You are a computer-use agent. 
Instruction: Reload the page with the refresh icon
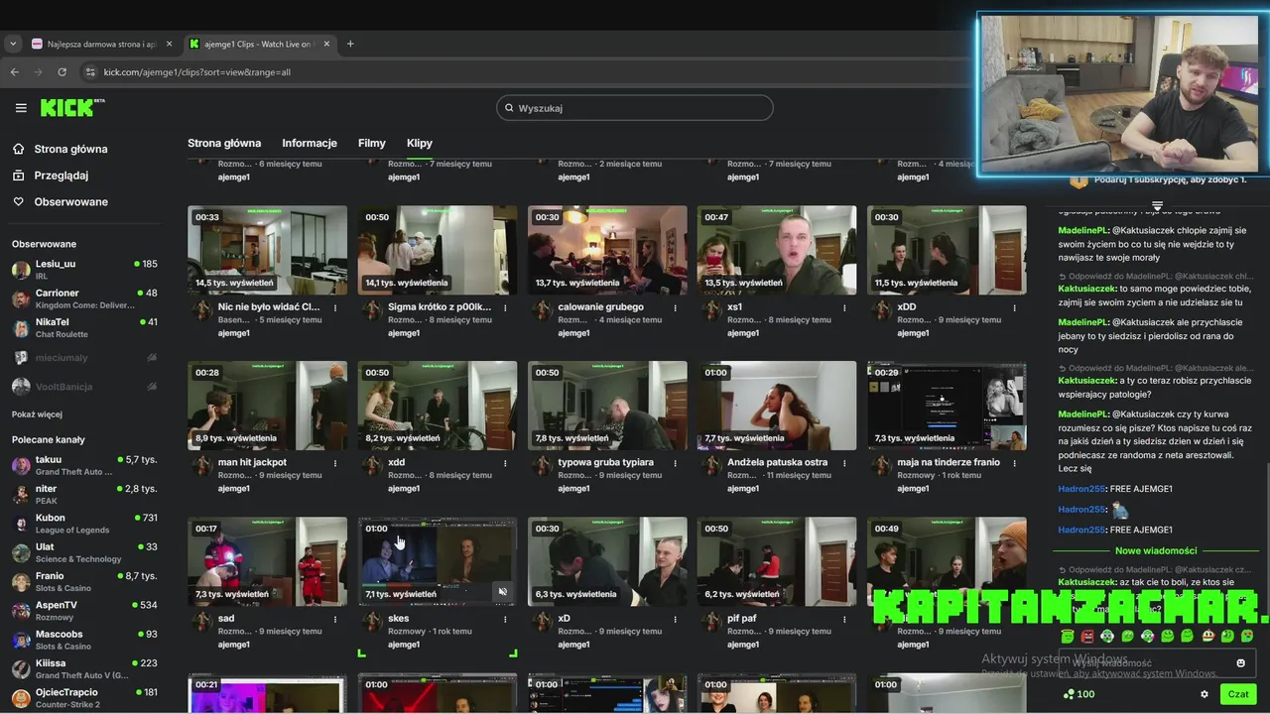(x=63, y=72)
